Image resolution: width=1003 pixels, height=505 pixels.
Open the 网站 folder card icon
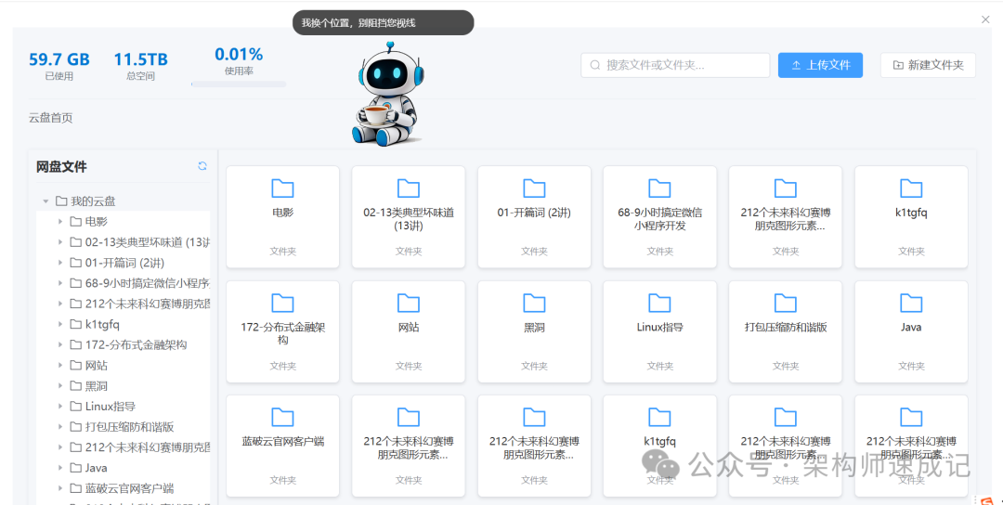408,303
